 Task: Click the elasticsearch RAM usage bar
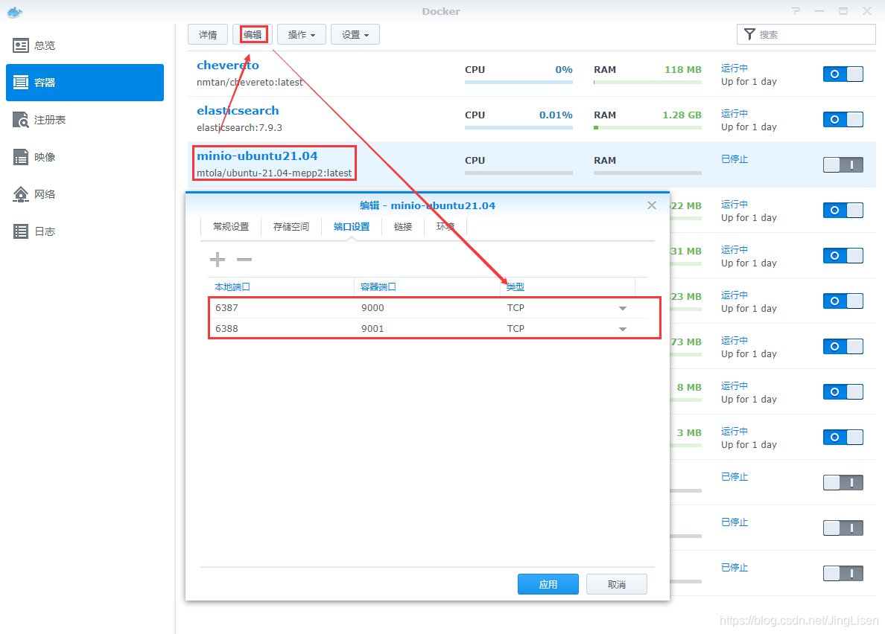[x=647, y=127]
